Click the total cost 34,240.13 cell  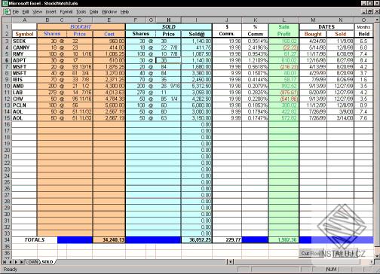tap(109, 240)
